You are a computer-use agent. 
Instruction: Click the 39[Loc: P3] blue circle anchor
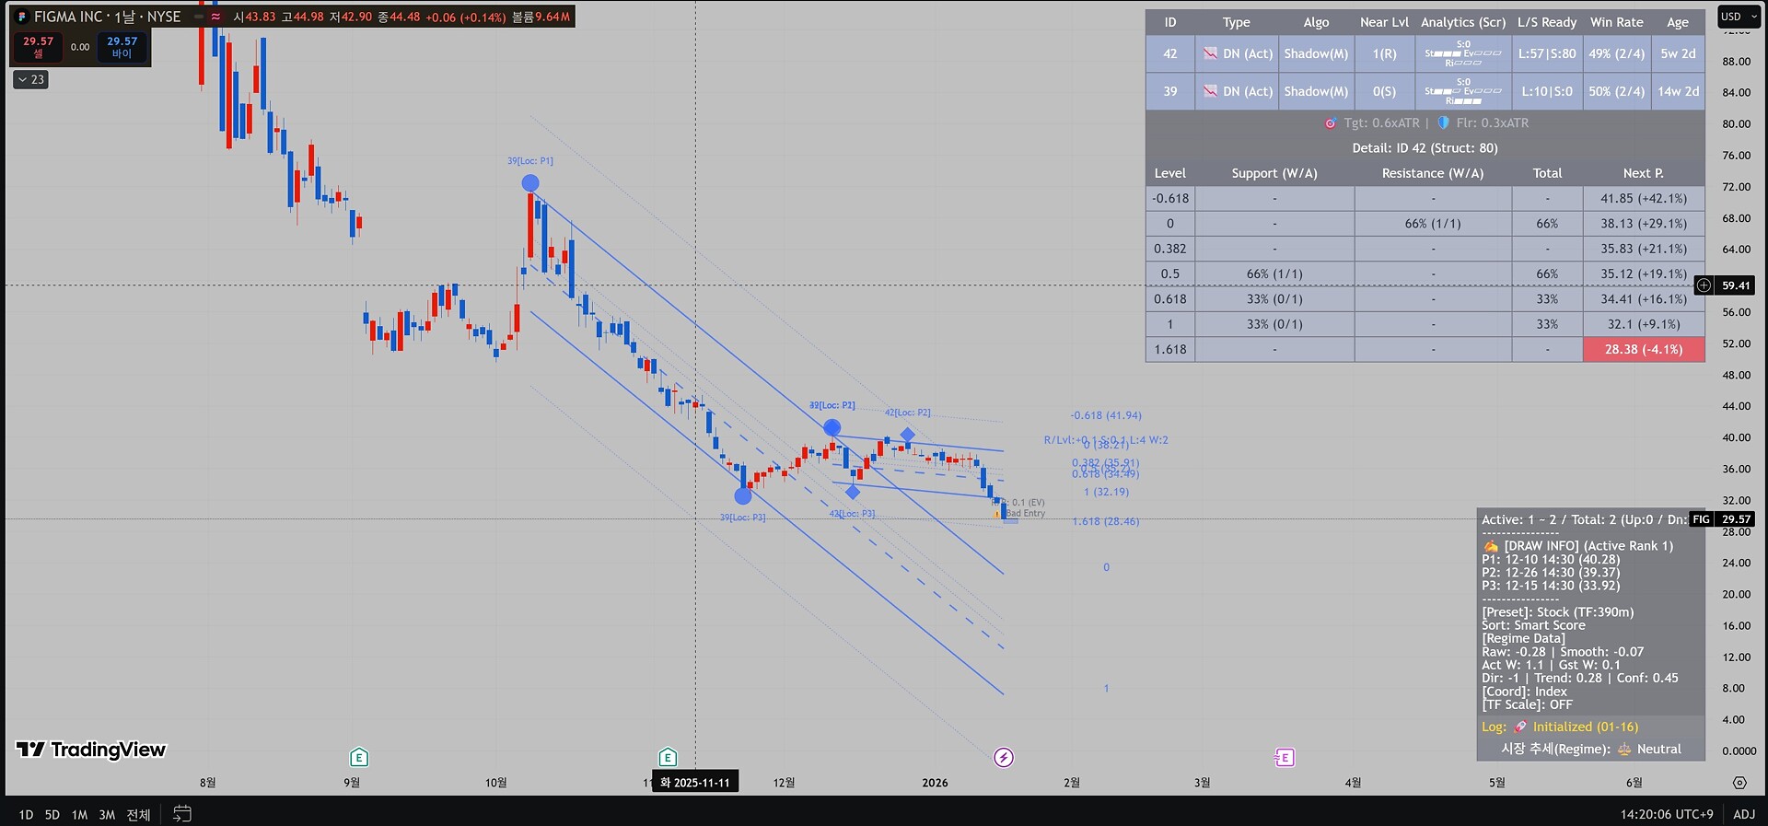(743, 496)
